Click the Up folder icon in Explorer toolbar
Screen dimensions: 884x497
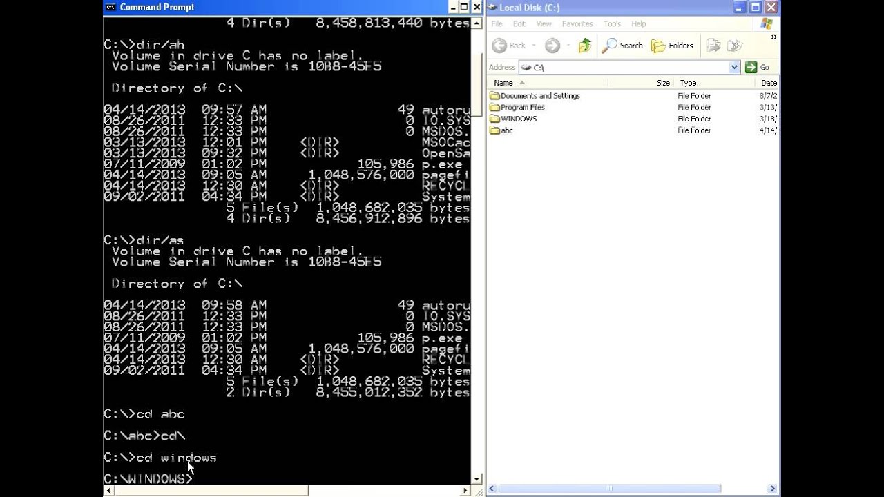click(x=585, y=46)
